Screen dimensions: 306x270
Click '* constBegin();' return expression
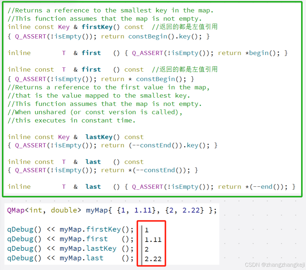coord(157,79)
